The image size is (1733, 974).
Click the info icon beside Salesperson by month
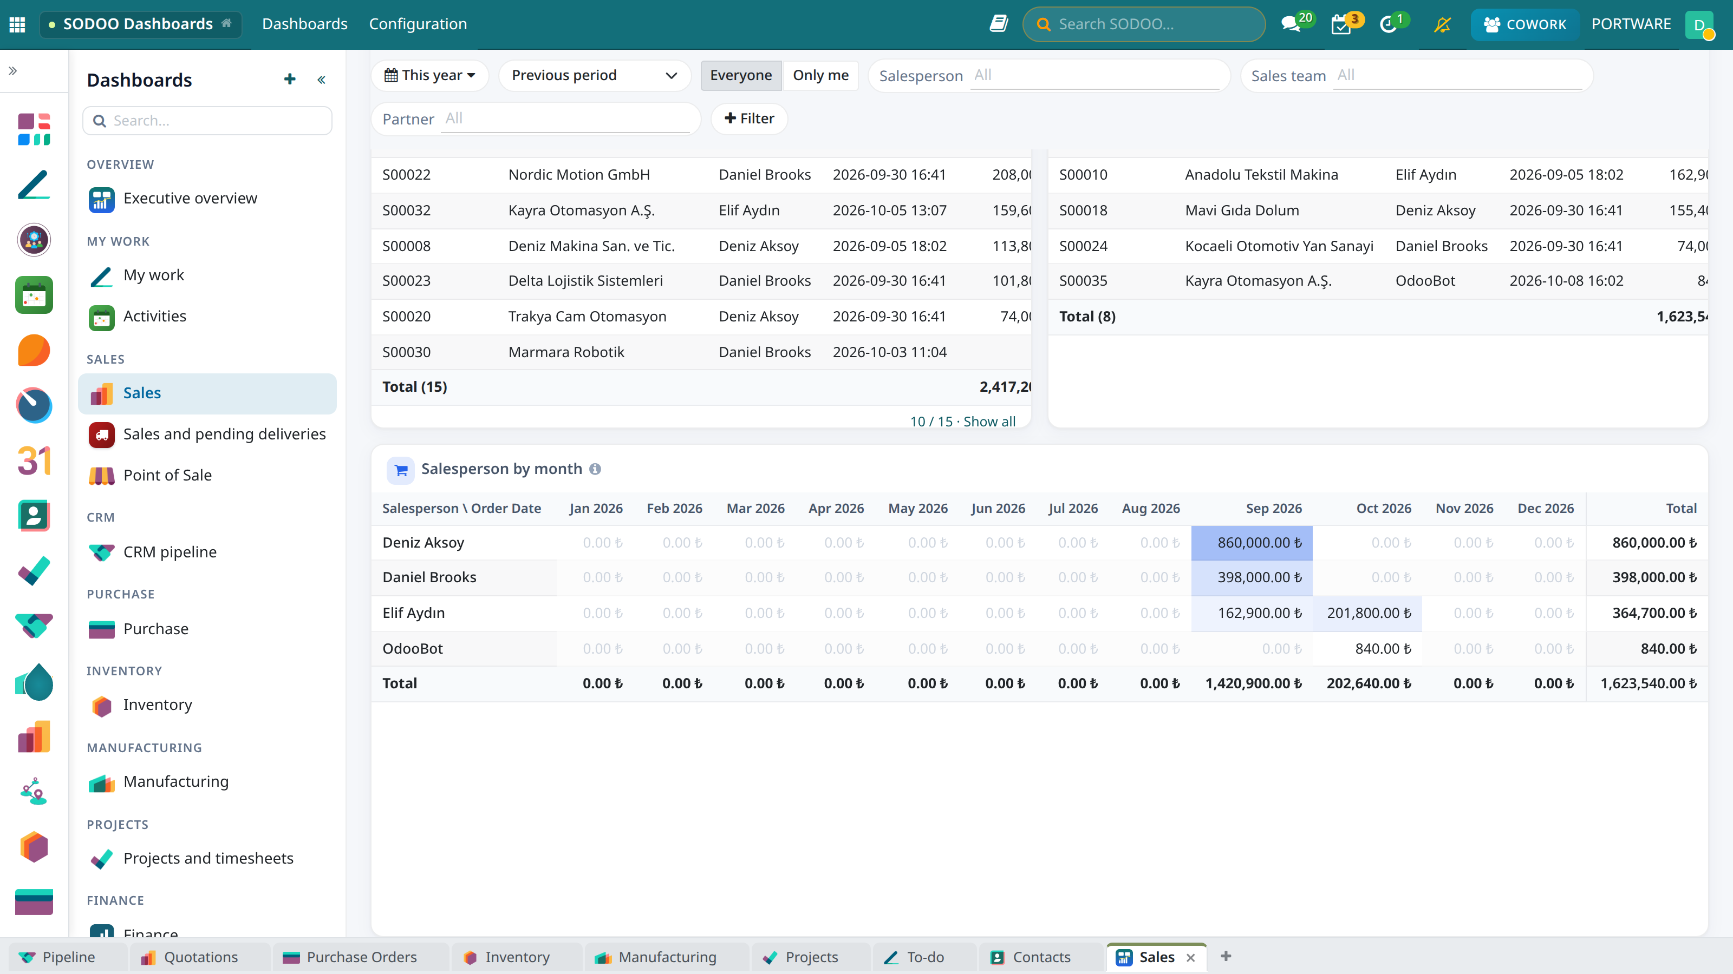tap(595, 469)
